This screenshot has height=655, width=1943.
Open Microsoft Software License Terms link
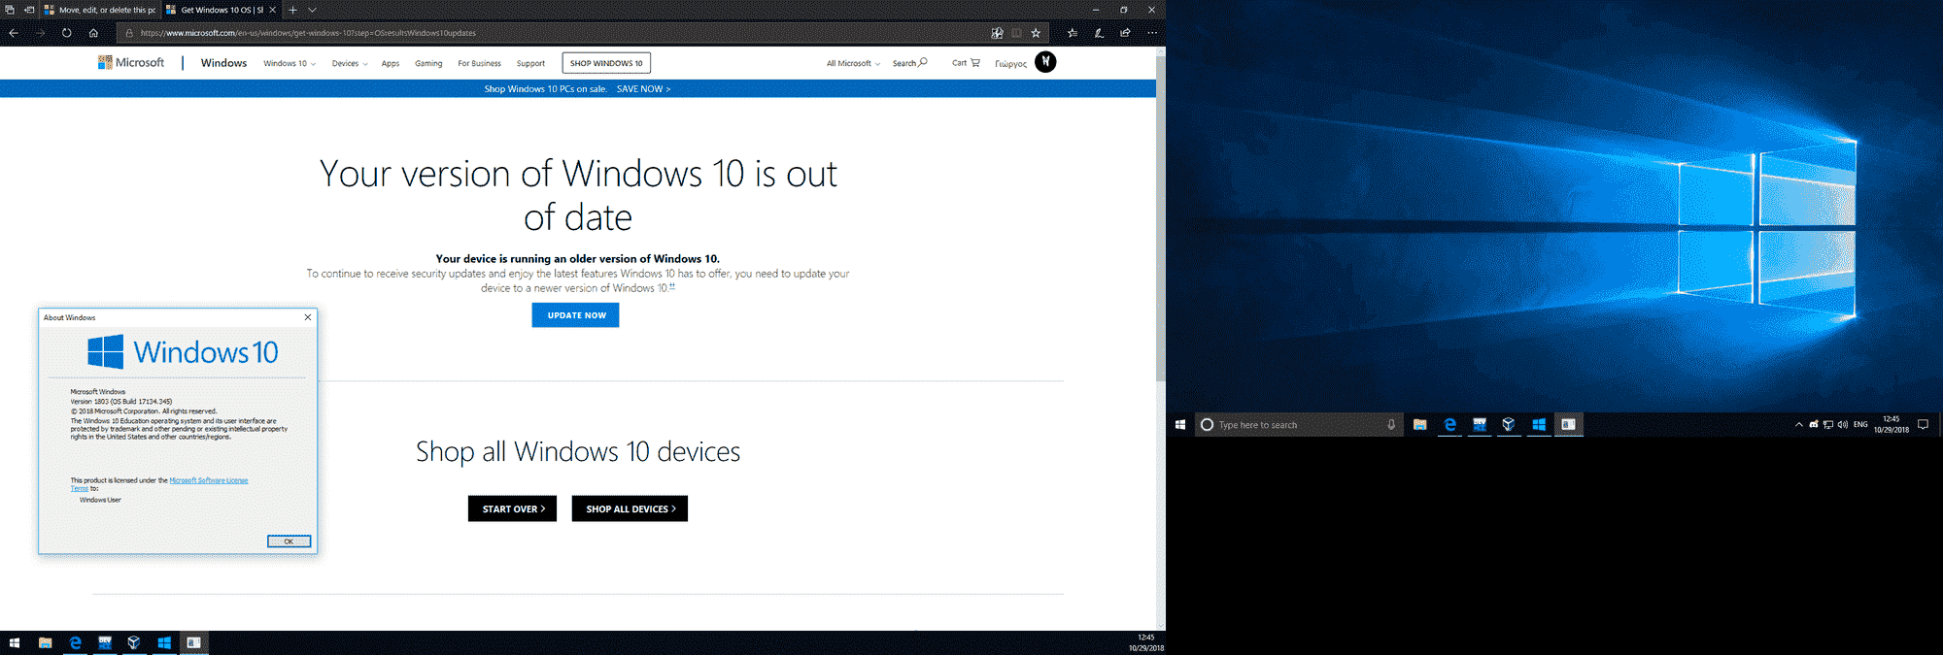click(x=208, y=481)
